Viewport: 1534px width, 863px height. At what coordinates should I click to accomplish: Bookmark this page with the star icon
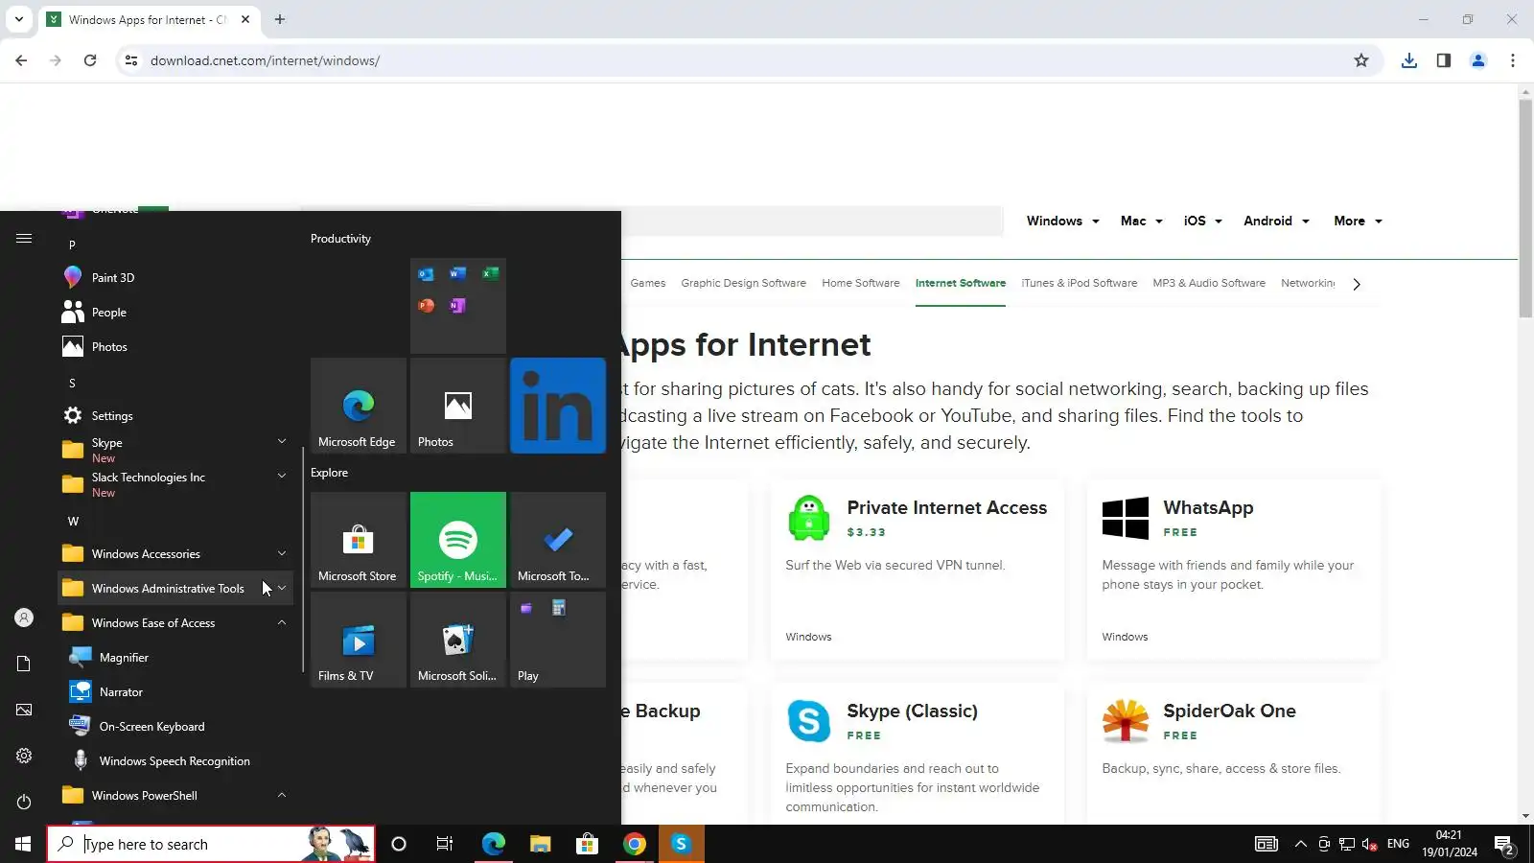1361,60
